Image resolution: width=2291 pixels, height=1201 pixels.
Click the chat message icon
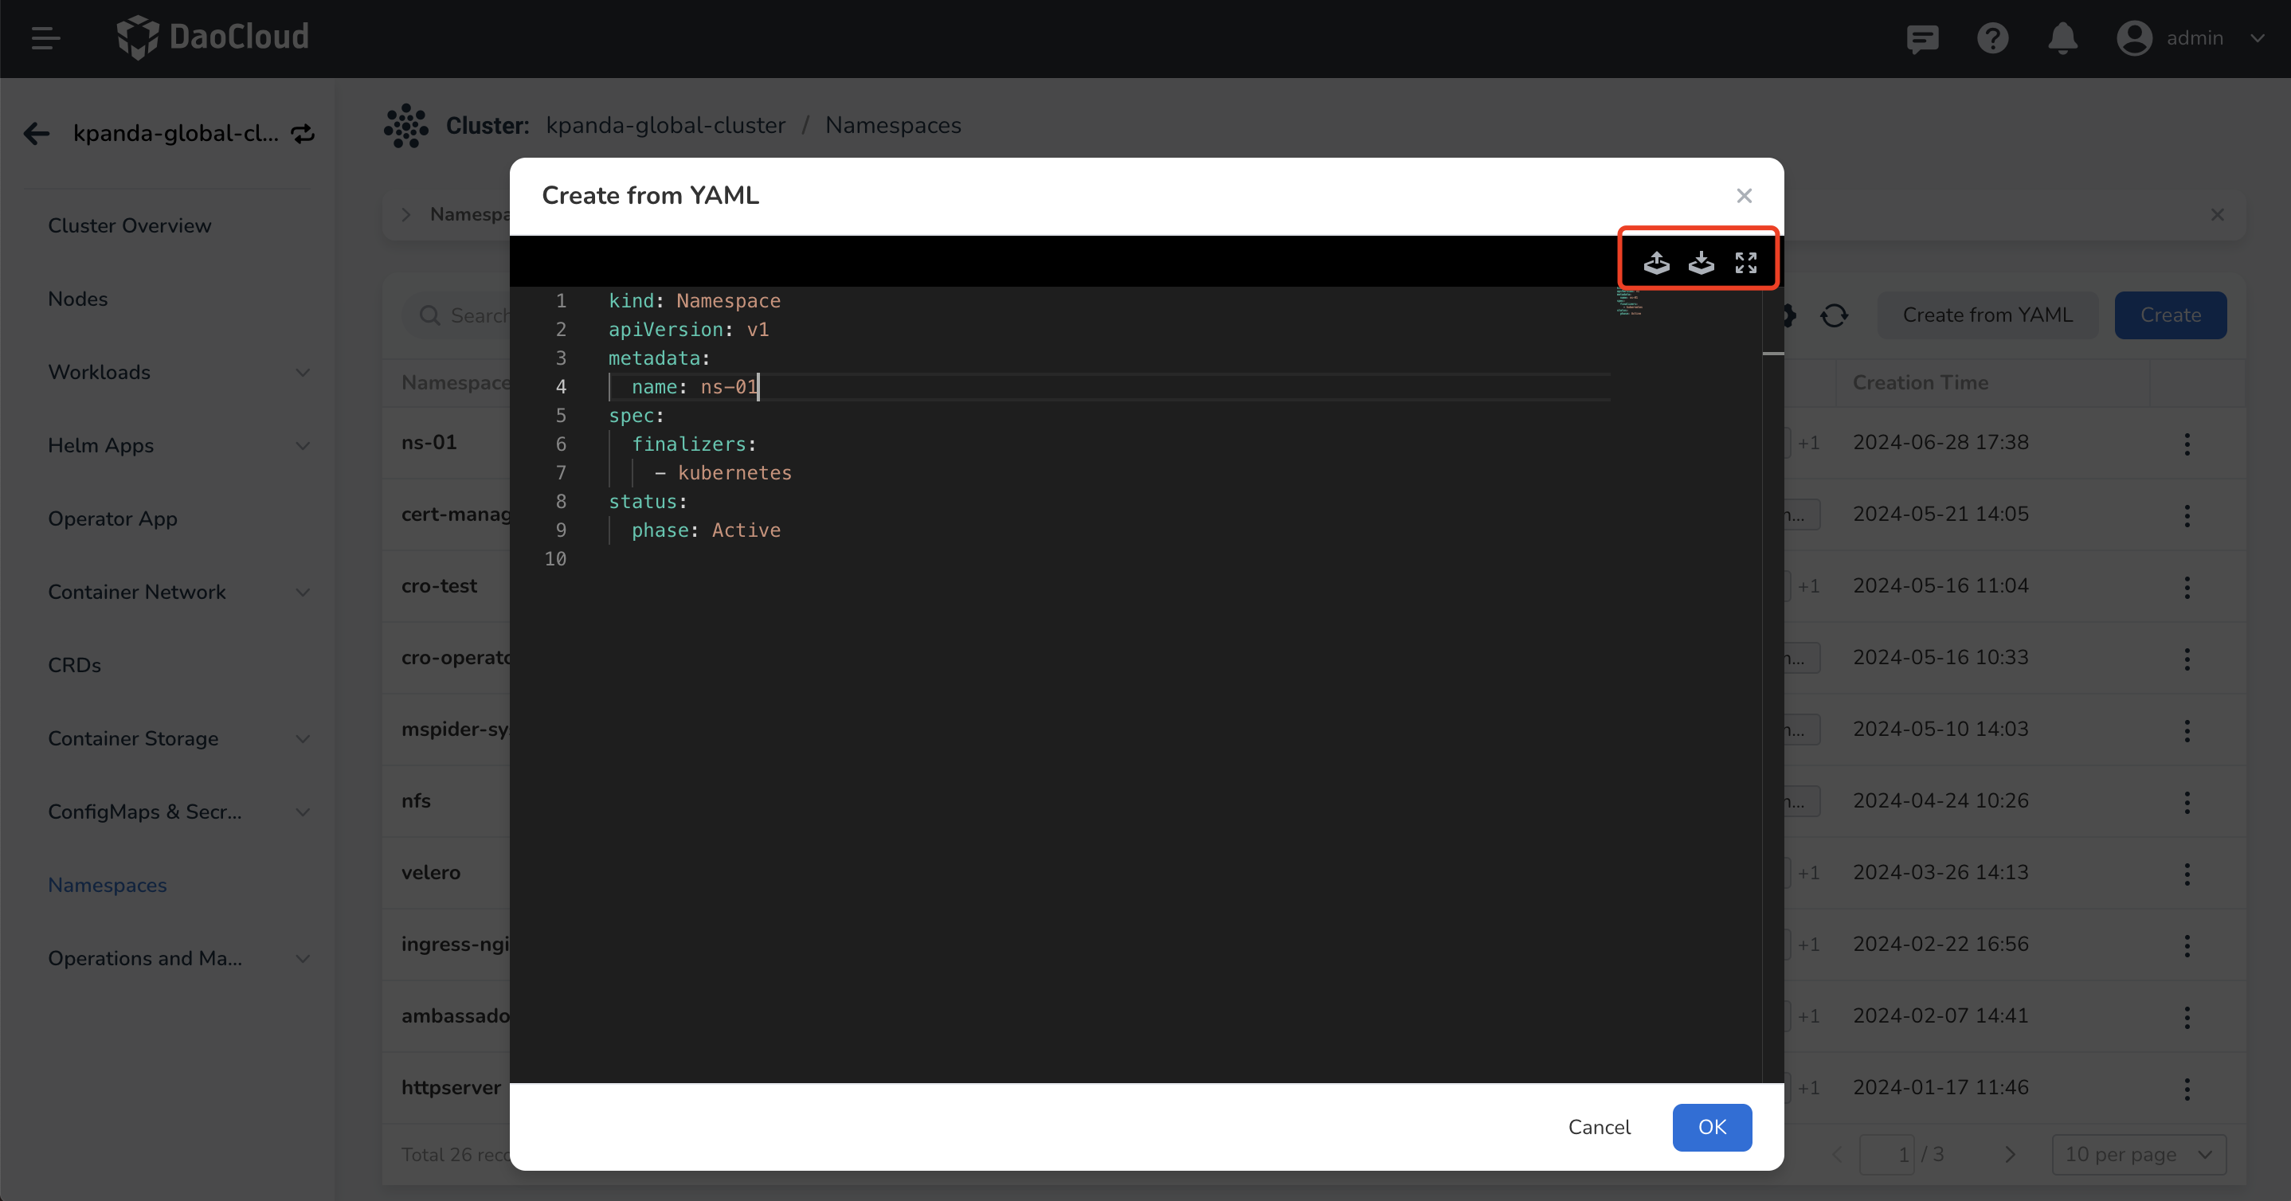click(1925, 38)
